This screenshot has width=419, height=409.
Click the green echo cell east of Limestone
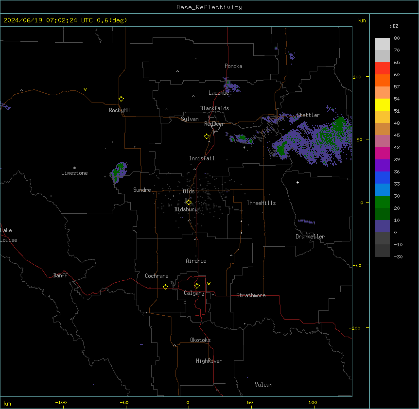click(x=118, y=172)
